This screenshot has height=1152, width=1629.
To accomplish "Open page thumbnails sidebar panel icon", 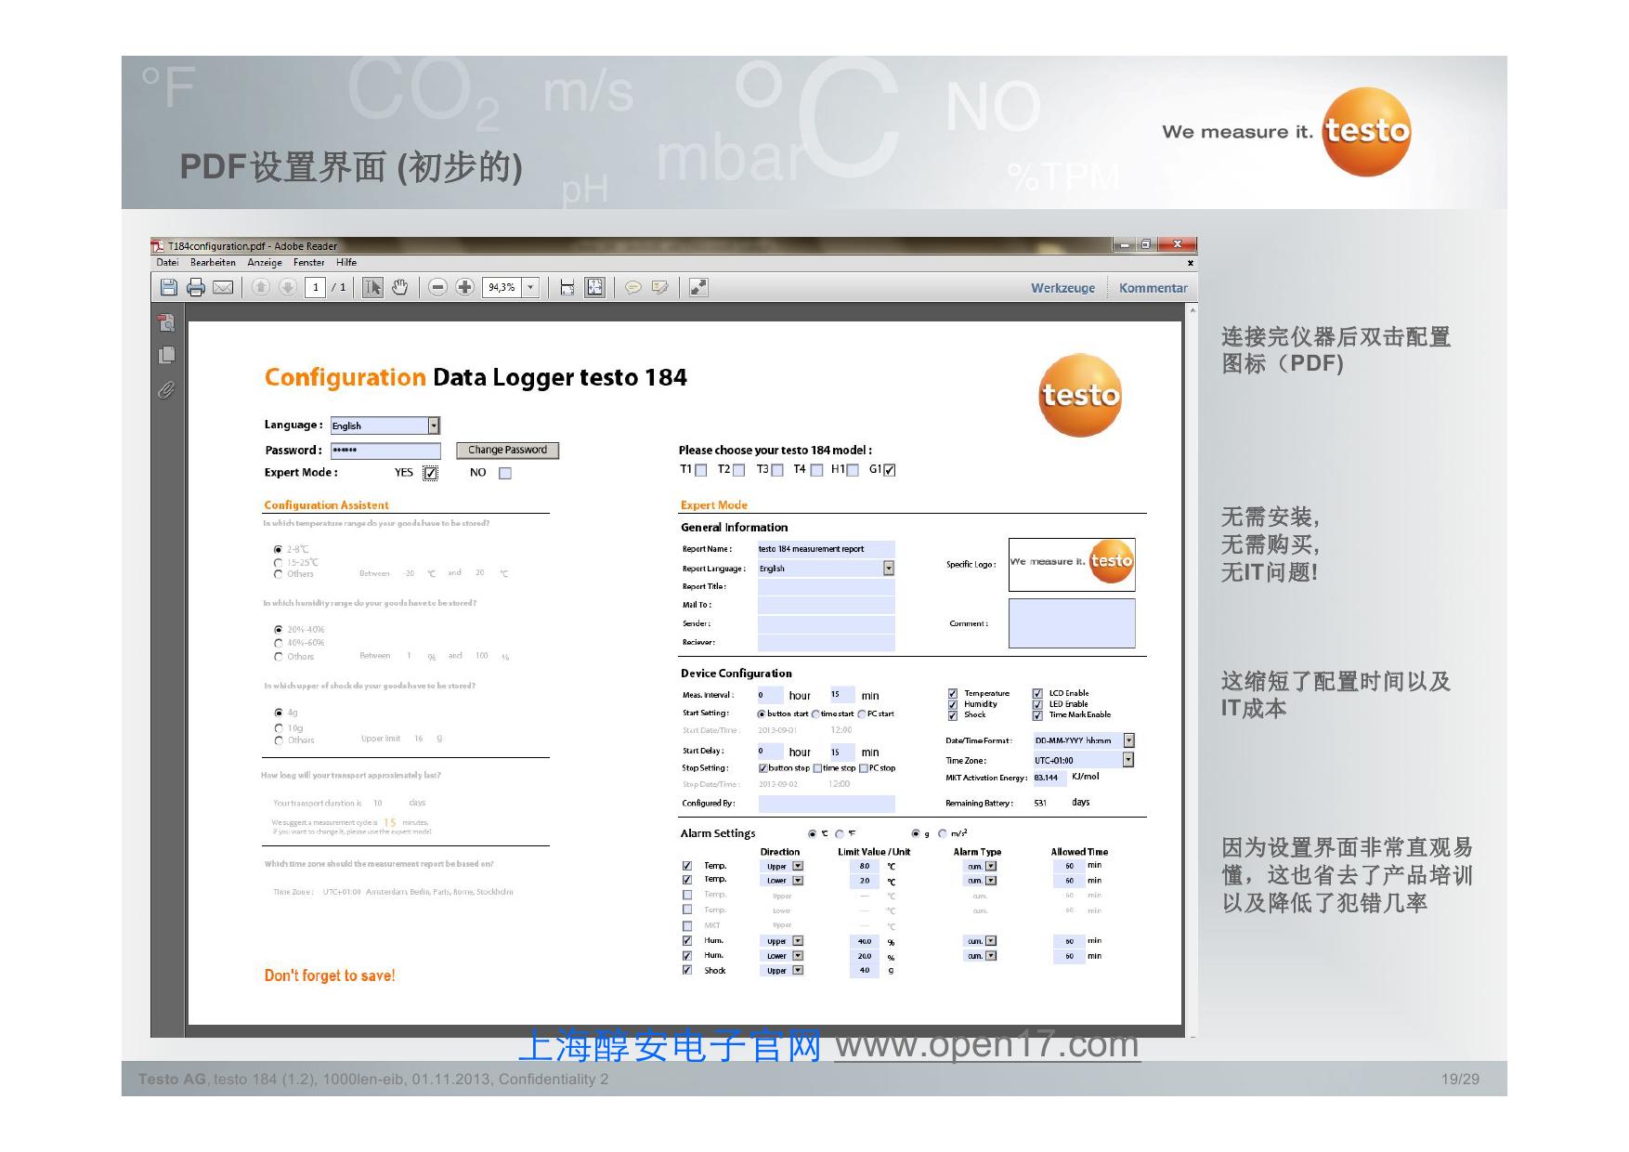I will [166, 322].
